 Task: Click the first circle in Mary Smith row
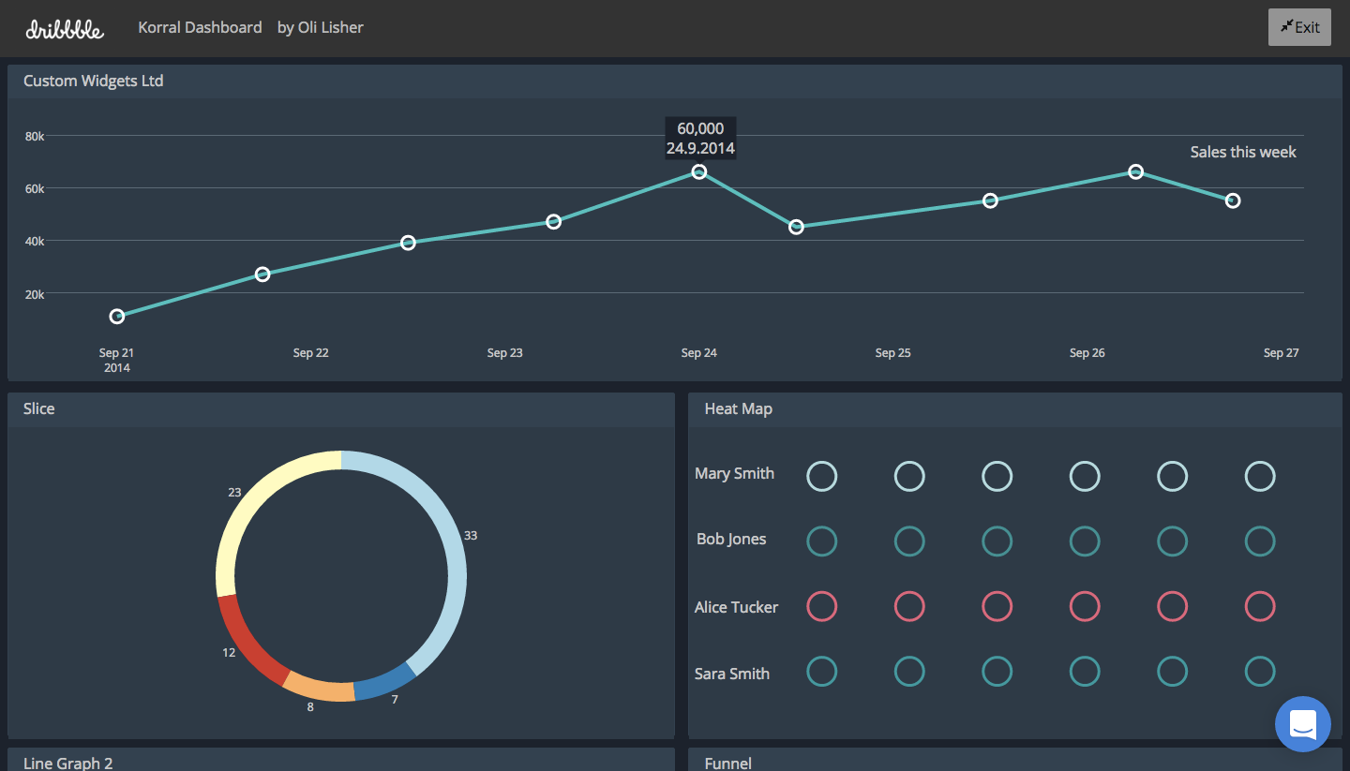click(x=822, y=476)
